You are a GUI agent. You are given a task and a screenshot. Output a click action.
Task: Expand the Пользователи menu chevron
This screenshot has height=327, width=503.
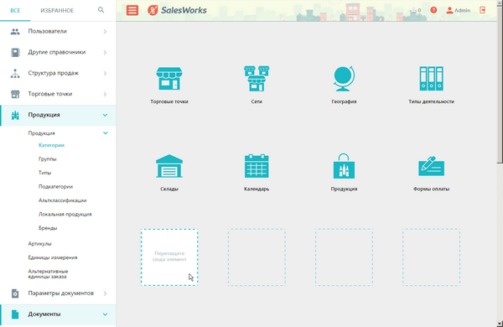(x=105, y=32)
